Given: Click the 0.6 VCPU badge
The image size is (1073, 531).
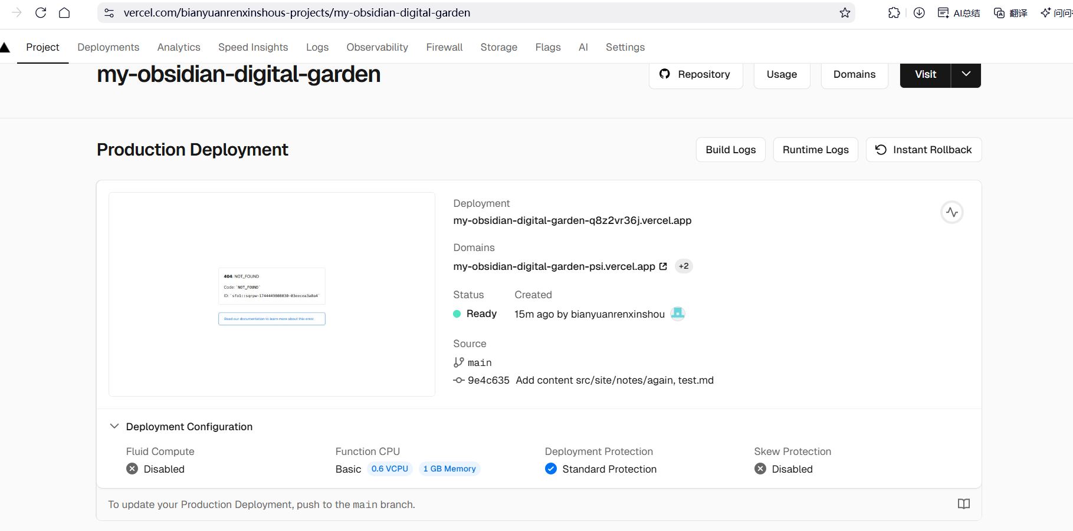Looking at the screenshot, I should [x=390, y=469].
